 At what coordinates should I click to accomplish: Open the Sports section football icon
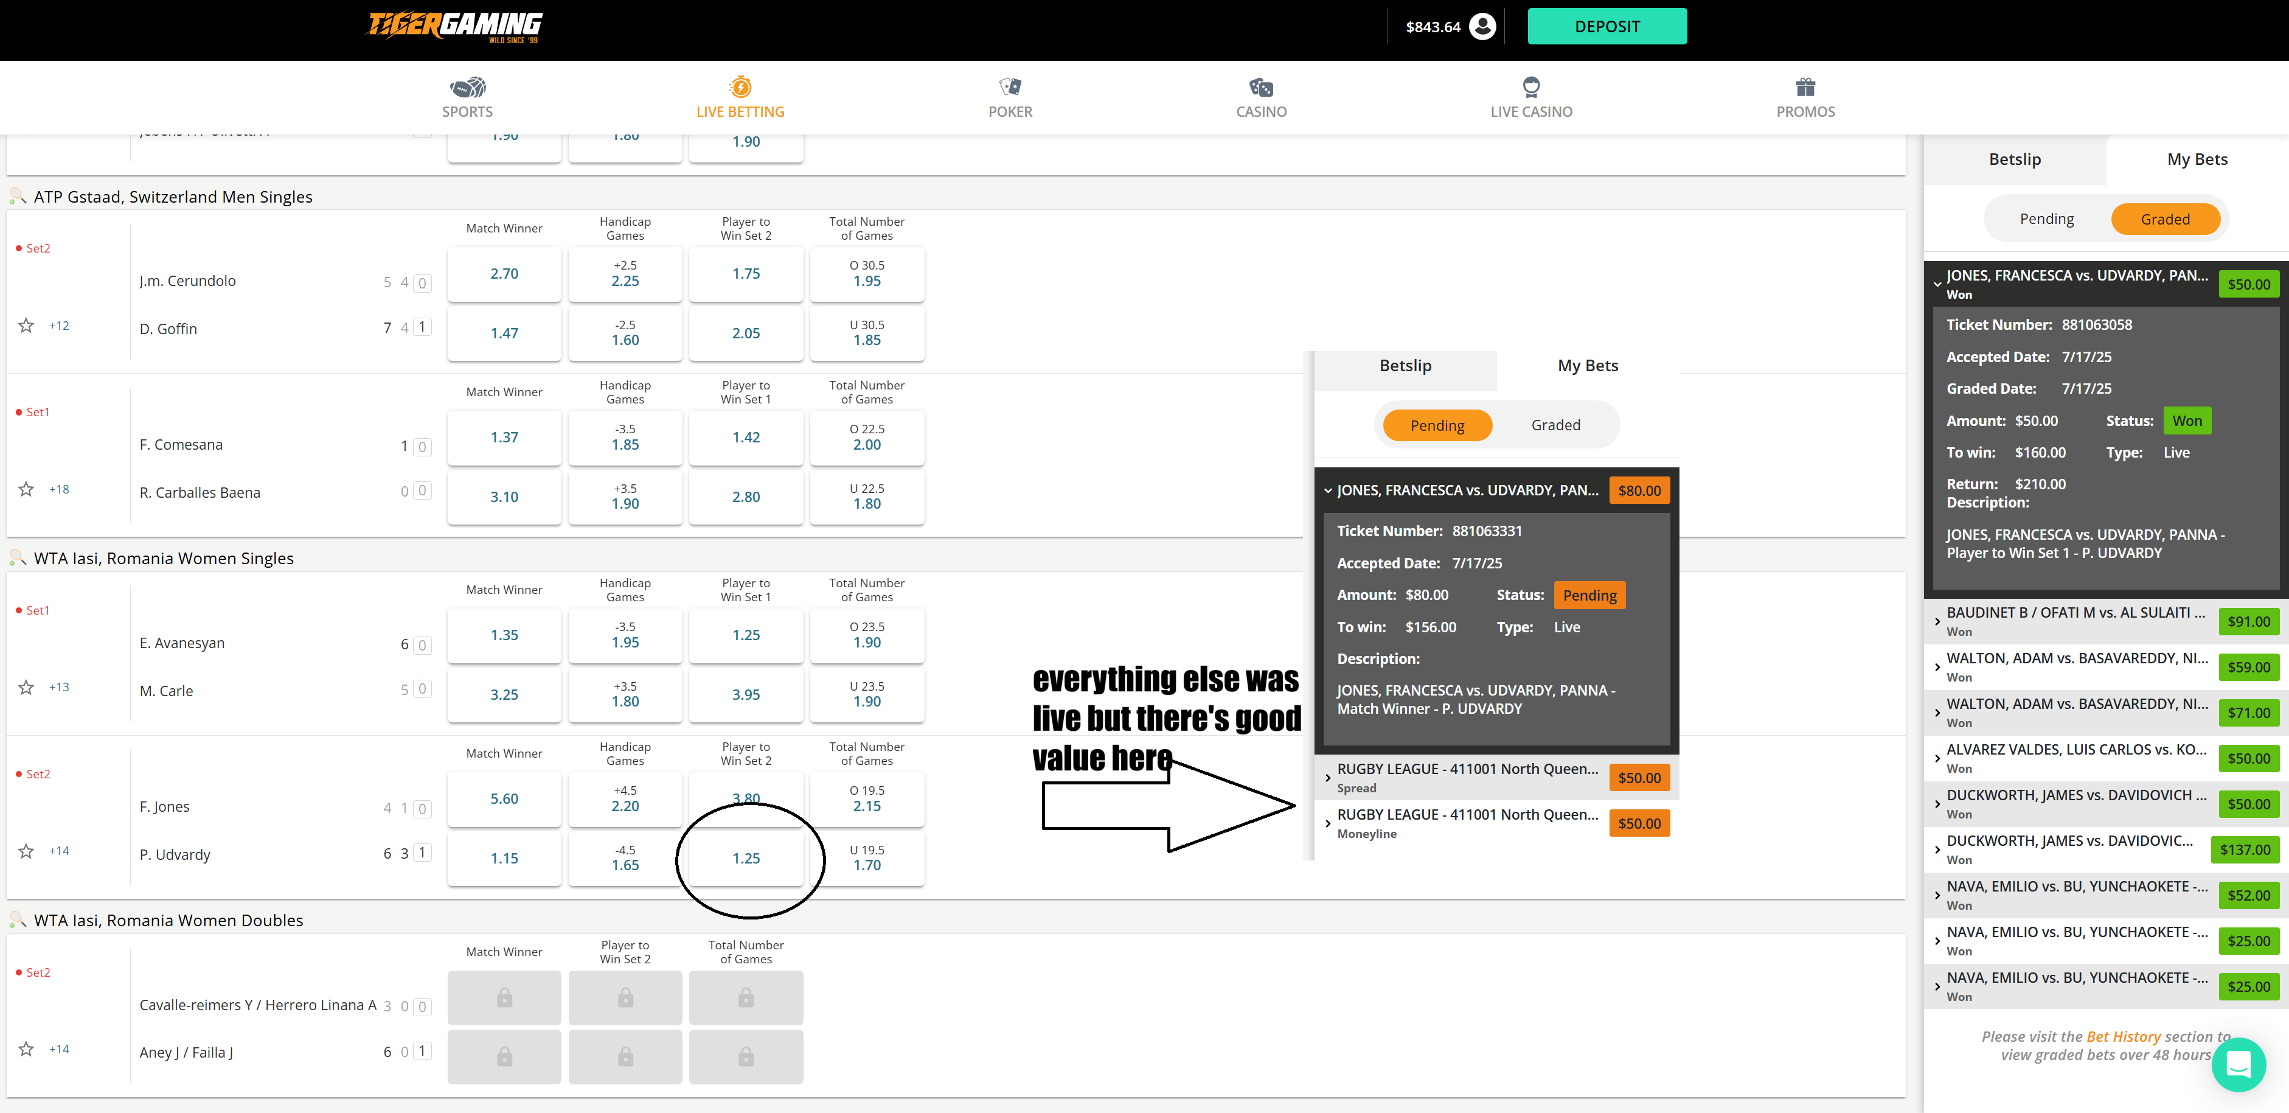(x=467, y=86)
